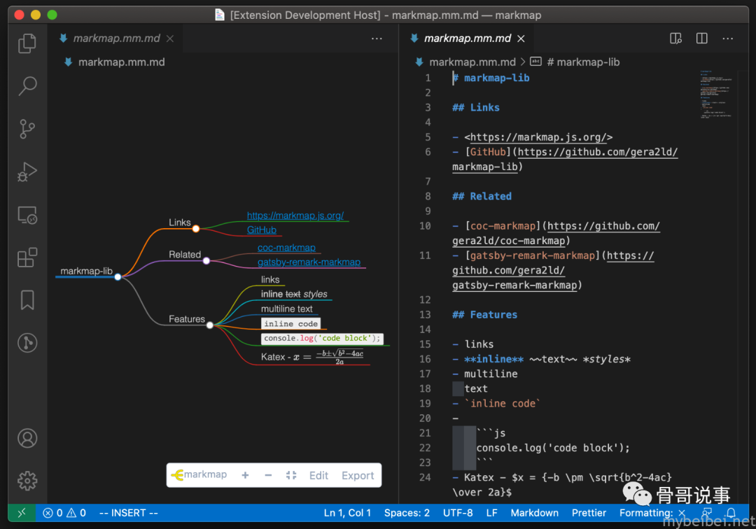Open Manage gear menu
Image resolution: width=756 pixels, height=529 pixels.
(x=27, y=481)
